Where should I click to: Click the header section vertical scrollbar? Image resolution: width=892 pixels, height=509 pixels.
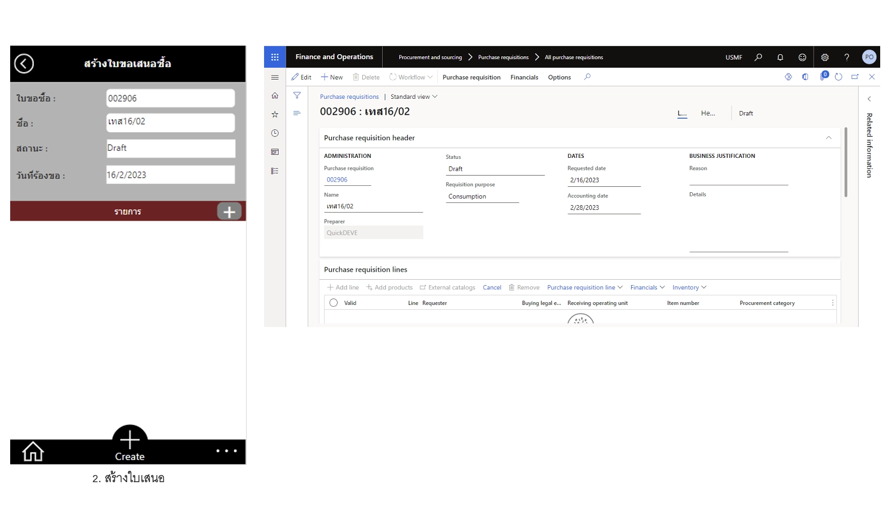846,162
